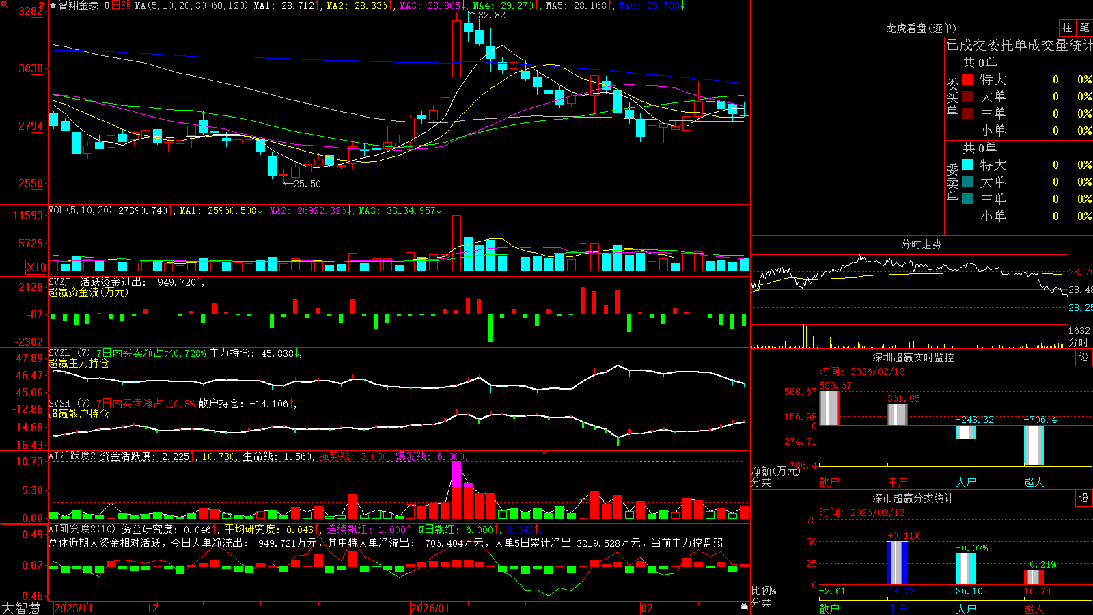Click the SVZL (7) indicator label
Screen dimensions: 1093x615
coord(69,353)
